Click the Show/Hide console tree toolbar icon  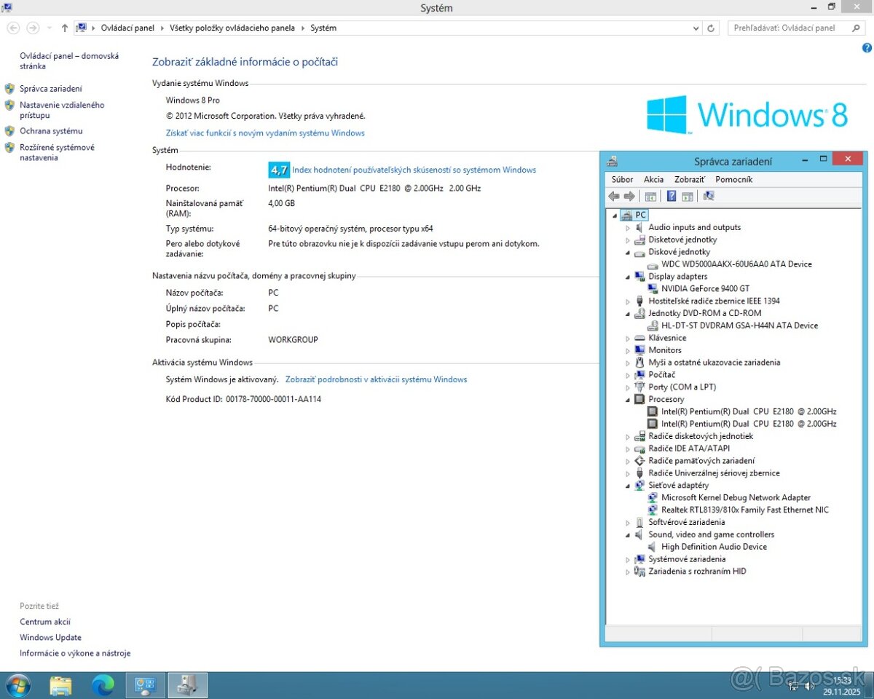(650, 197)
